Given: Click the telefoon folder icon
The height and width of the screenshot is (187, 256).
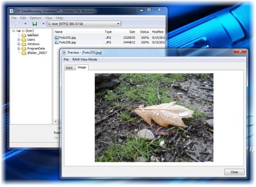Looking at the screenshot, I should pyautogui.click(x=24, y=35).
